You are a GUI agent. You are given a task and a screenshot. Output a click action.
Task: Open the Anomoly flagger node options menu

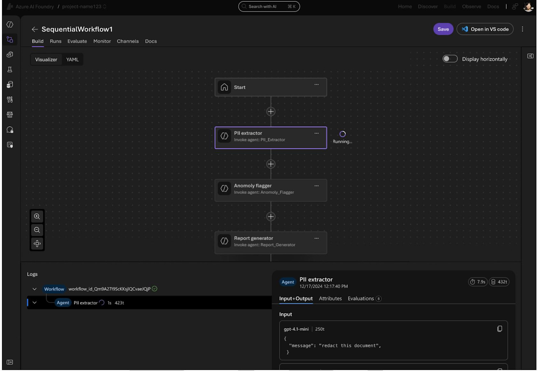tap(317, 186)
